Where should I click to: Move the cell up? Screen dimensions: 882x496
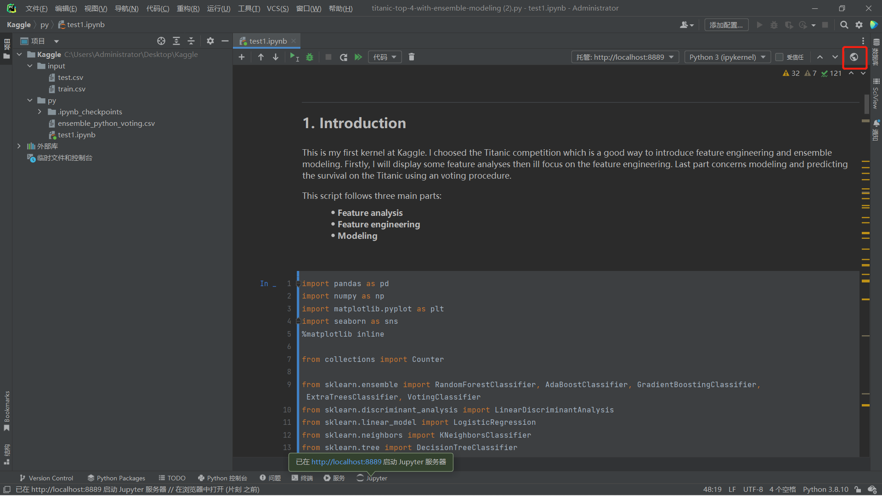point(261,57)
